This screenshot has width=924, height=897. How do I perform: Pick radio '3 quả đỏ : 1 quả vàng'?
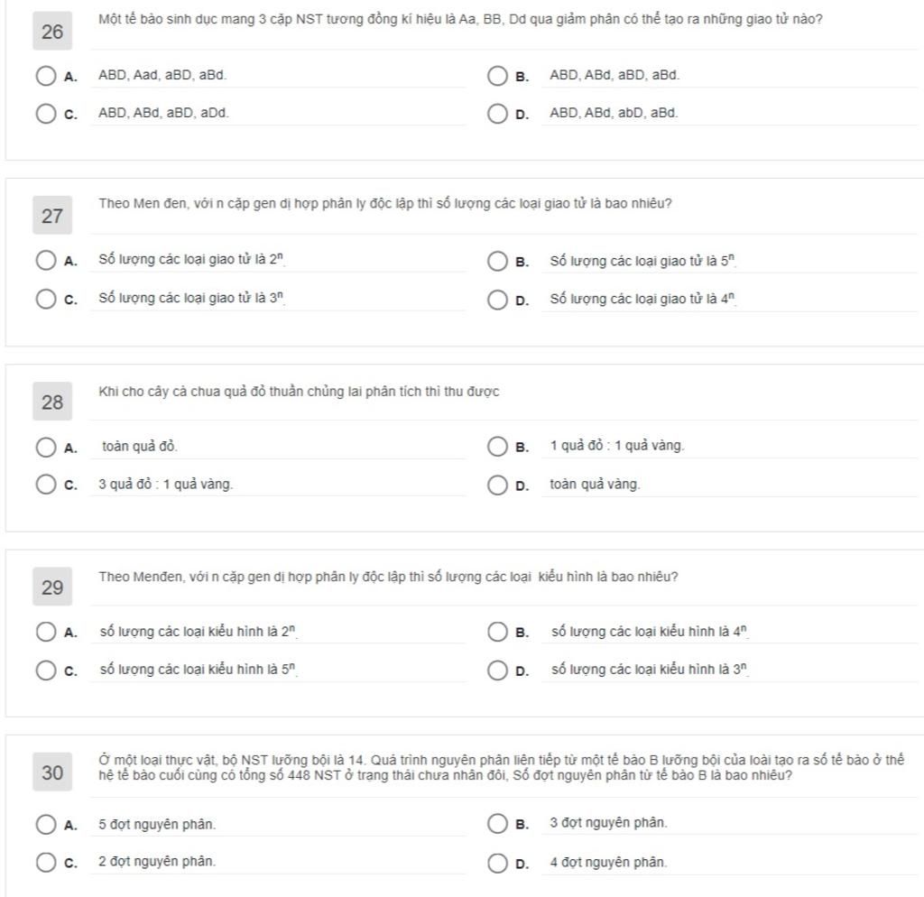[45, 485]
